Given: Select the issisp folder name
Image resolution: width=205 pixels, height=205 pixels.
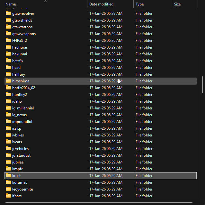Looking at the screenshot, I should pyautogui.click(x=17, y=128).
